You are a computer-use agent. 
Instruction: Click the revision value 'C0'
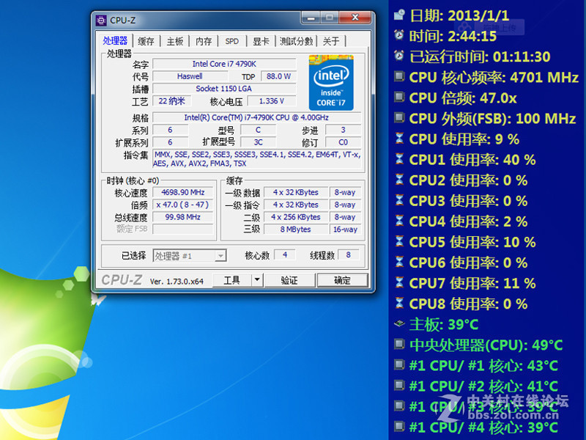(x=343, y=142)
